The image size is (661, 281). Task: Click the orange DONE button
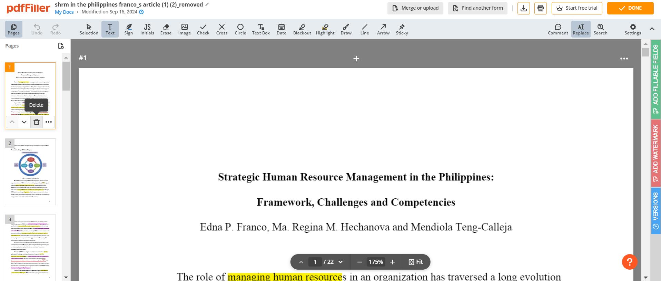point(630,8)
